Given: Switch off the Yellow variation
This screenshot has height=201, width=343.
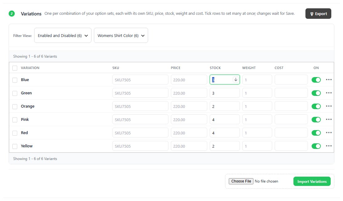Looking at the screenshot, I should point(316,146).
